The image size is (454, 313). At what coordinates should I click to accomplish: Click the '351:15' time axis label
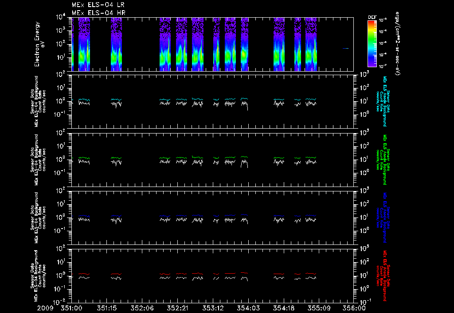(x=107, y=309)
